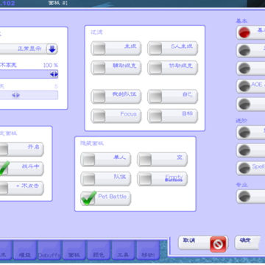Click the red prohibition icon on 取消
The image size is (265, 265).
pos(218,244)
